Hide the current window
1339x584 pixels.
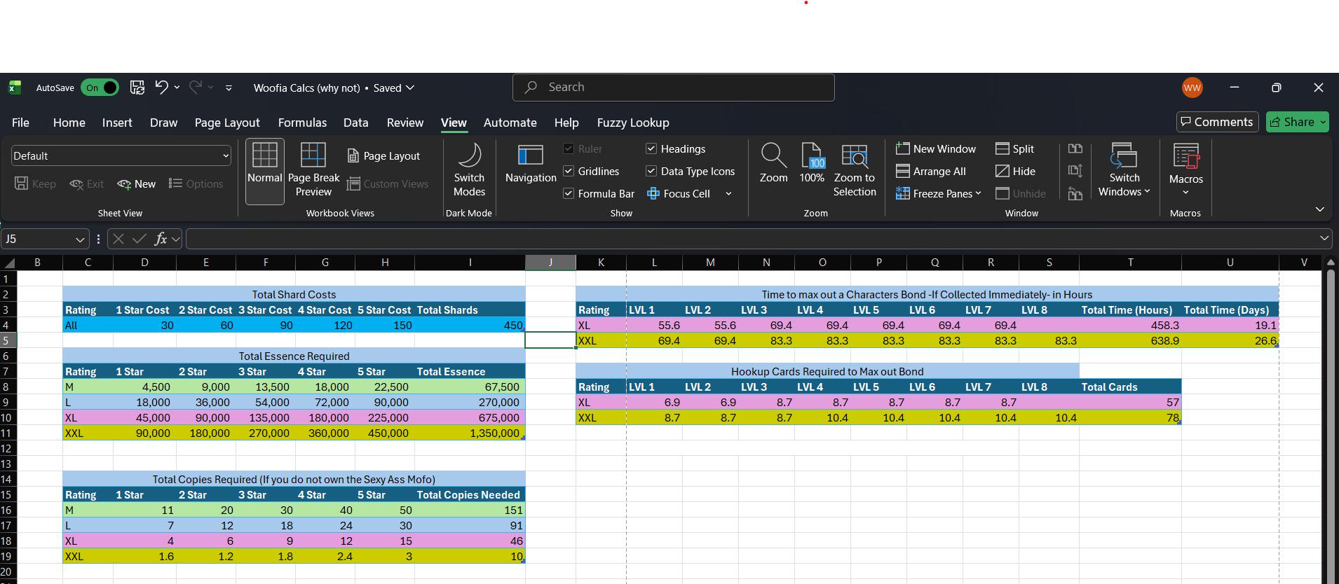[1016, 172]
